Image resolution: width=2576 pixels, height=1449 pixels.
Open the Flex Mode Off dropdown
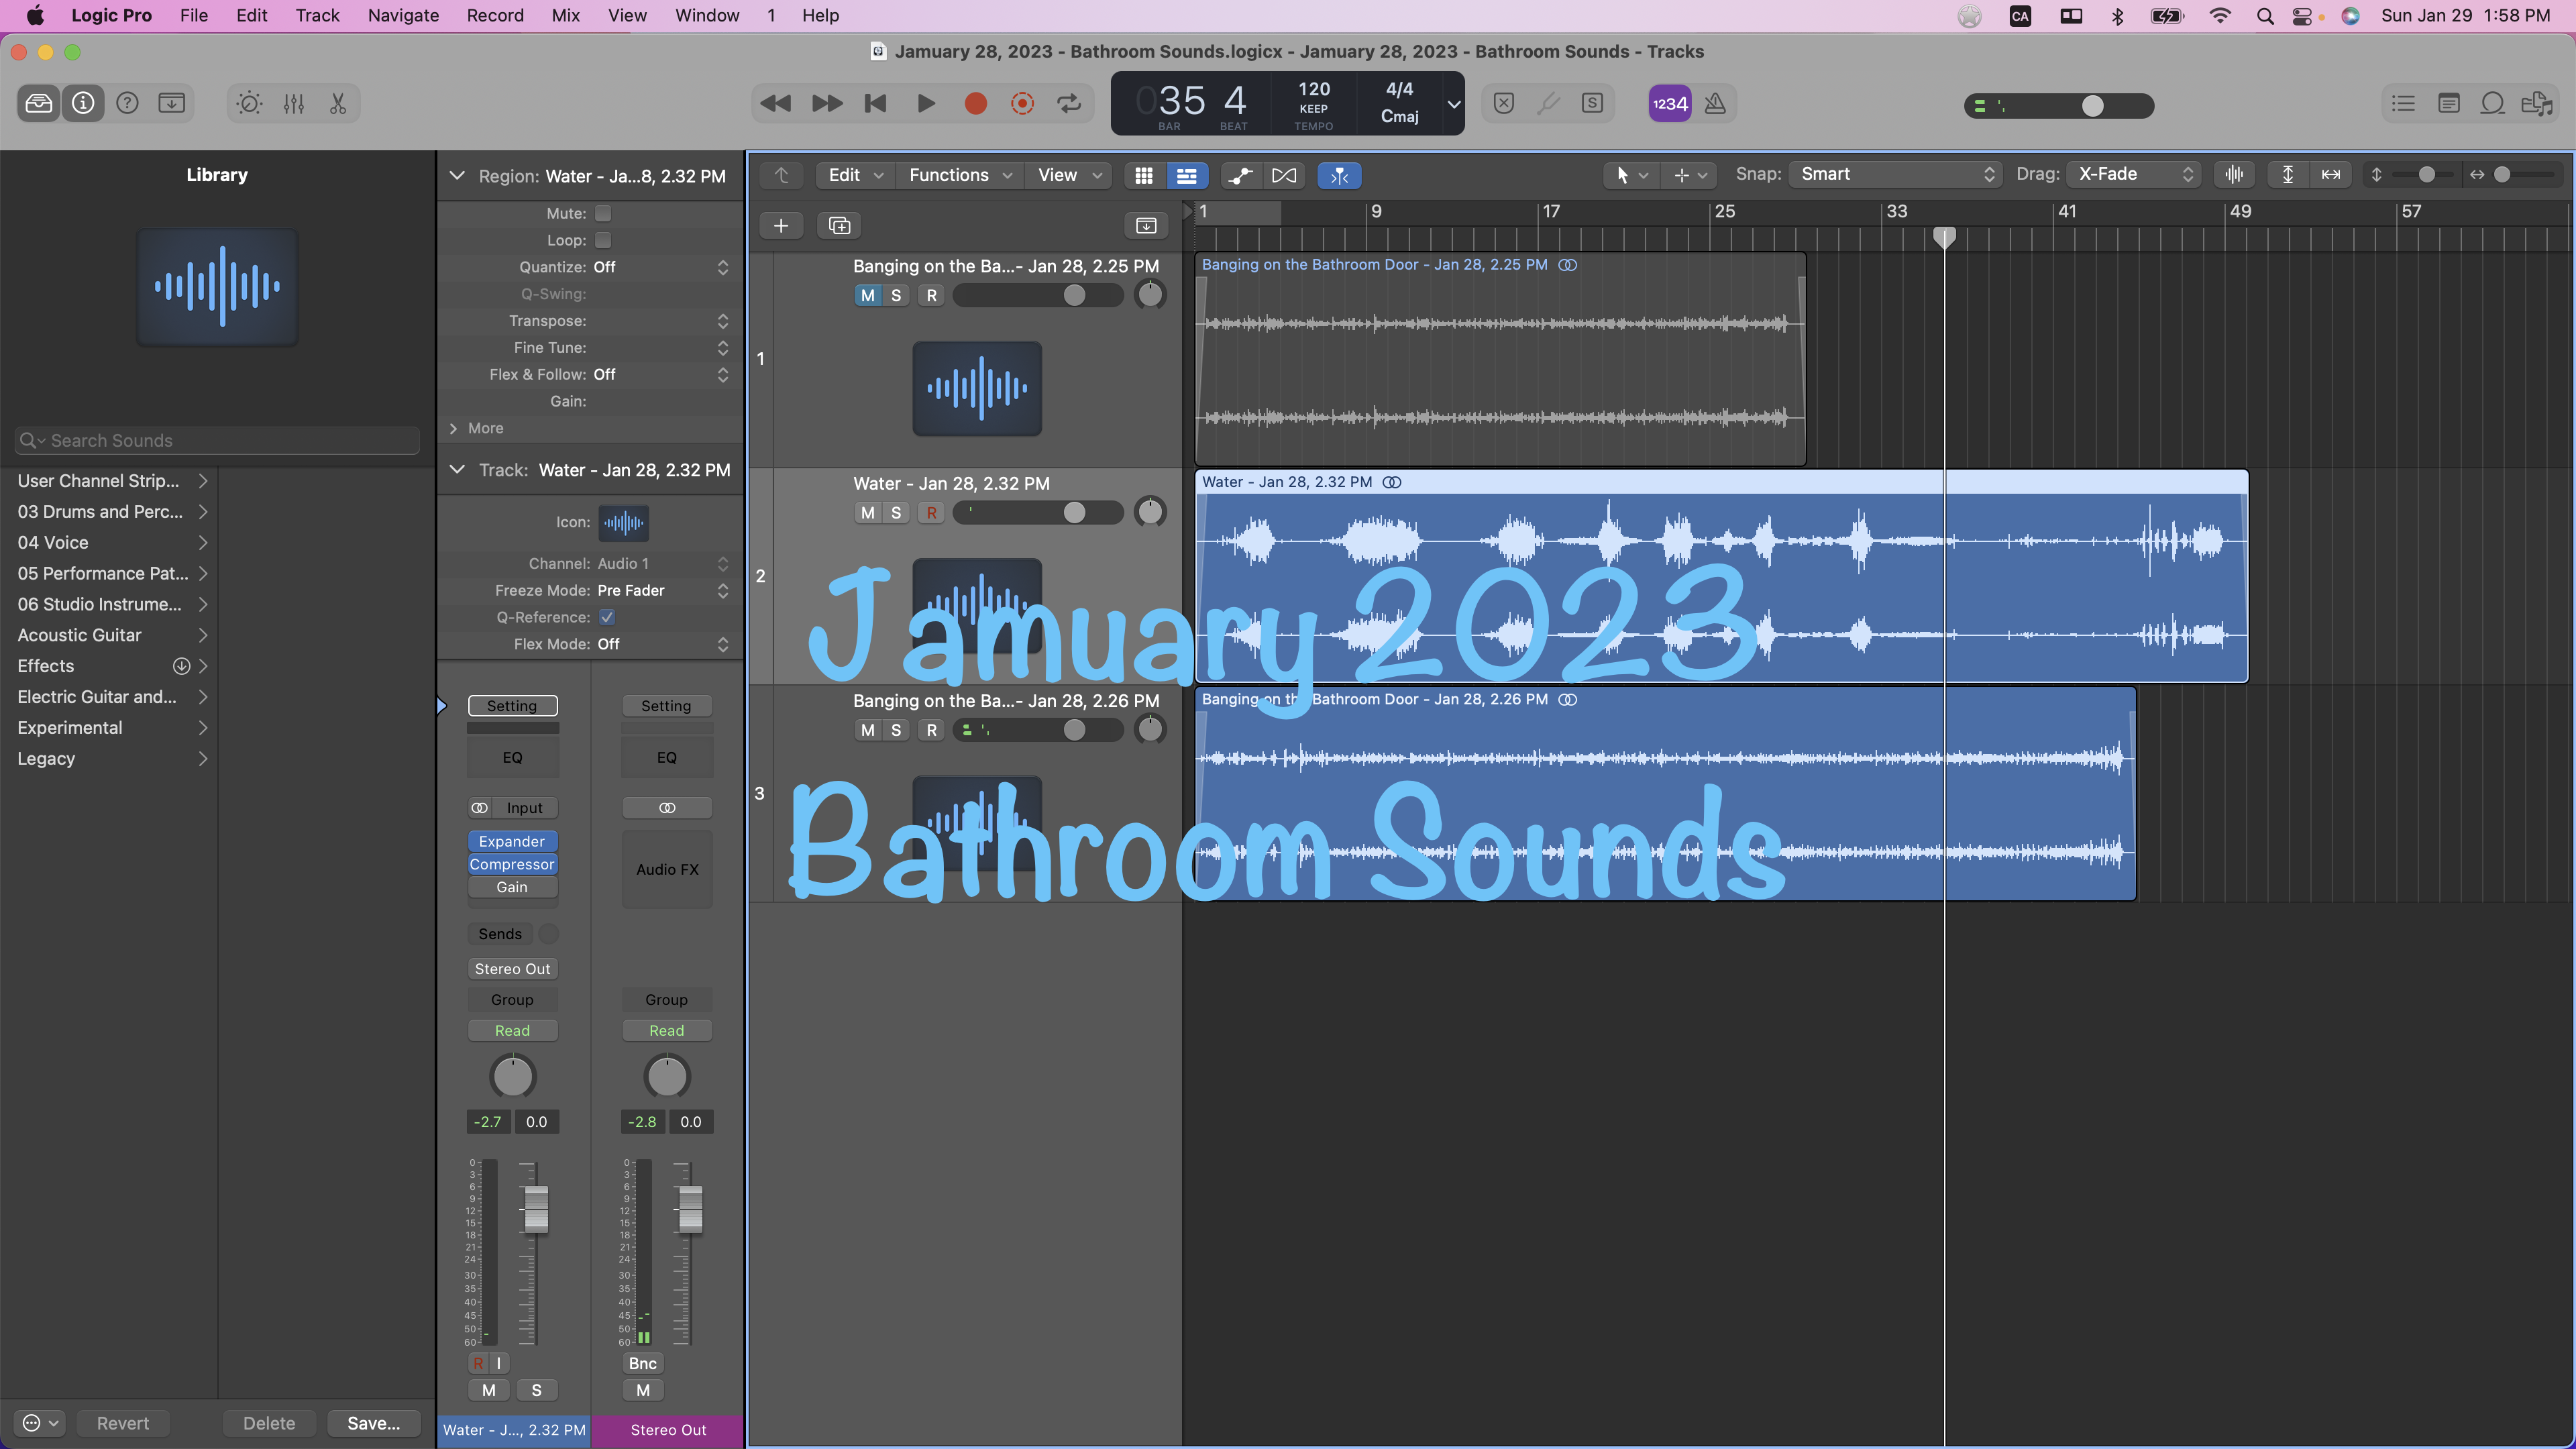(663, 644)
